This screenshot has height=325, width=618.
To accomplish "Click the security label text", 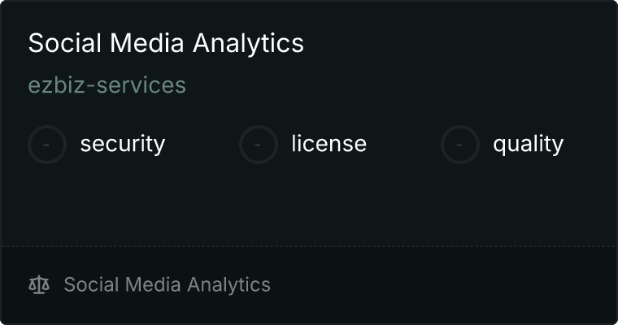I will point(122,144).
